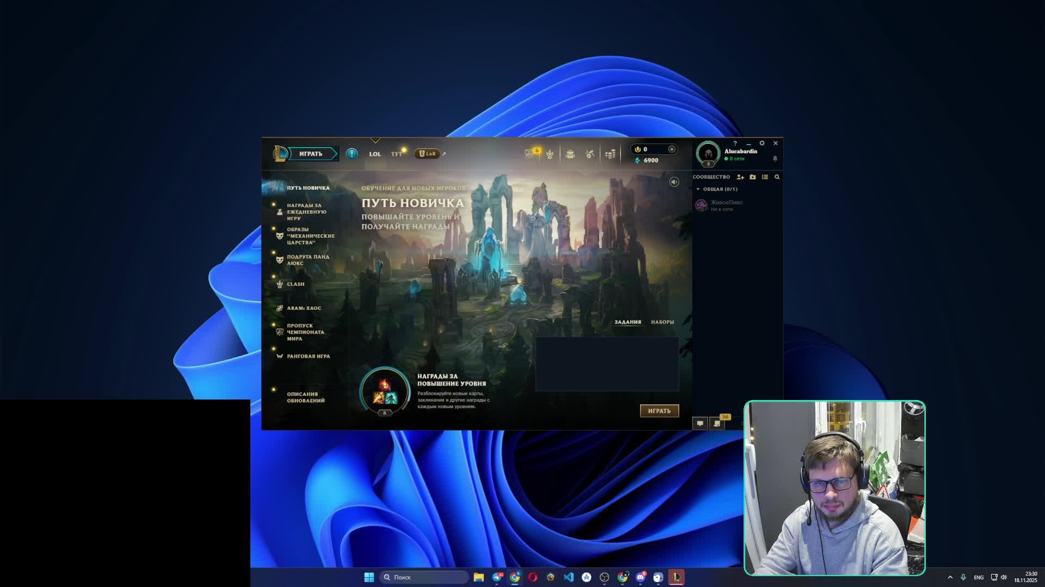This screenshot has width=1045, height=587.
Task: Open the Store coins icon
Action: (x=610, y=154)
